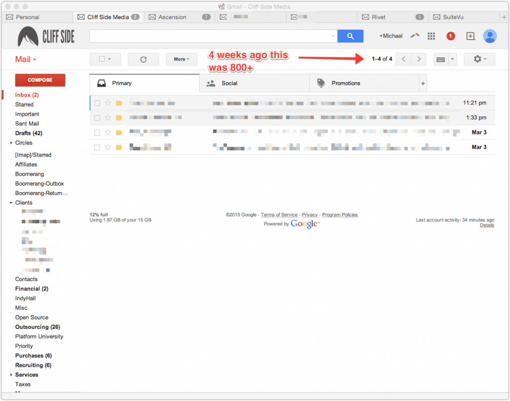Select the 1:33 pm email checkbox
Screen dimensions: 510x401
coord(97,117)
